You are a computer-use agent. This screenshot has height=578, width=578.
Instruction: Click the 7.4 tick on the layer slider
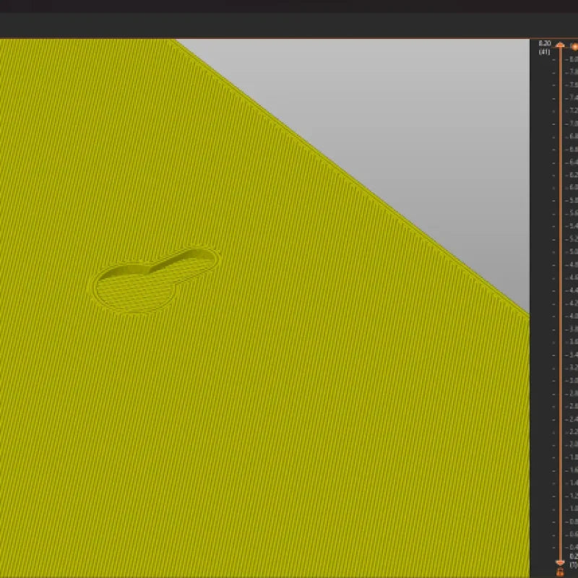pos(572,98)
